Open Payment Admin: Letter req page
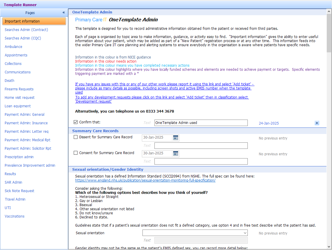Viewport: 332px width, 250px height. tap(26, 131)
